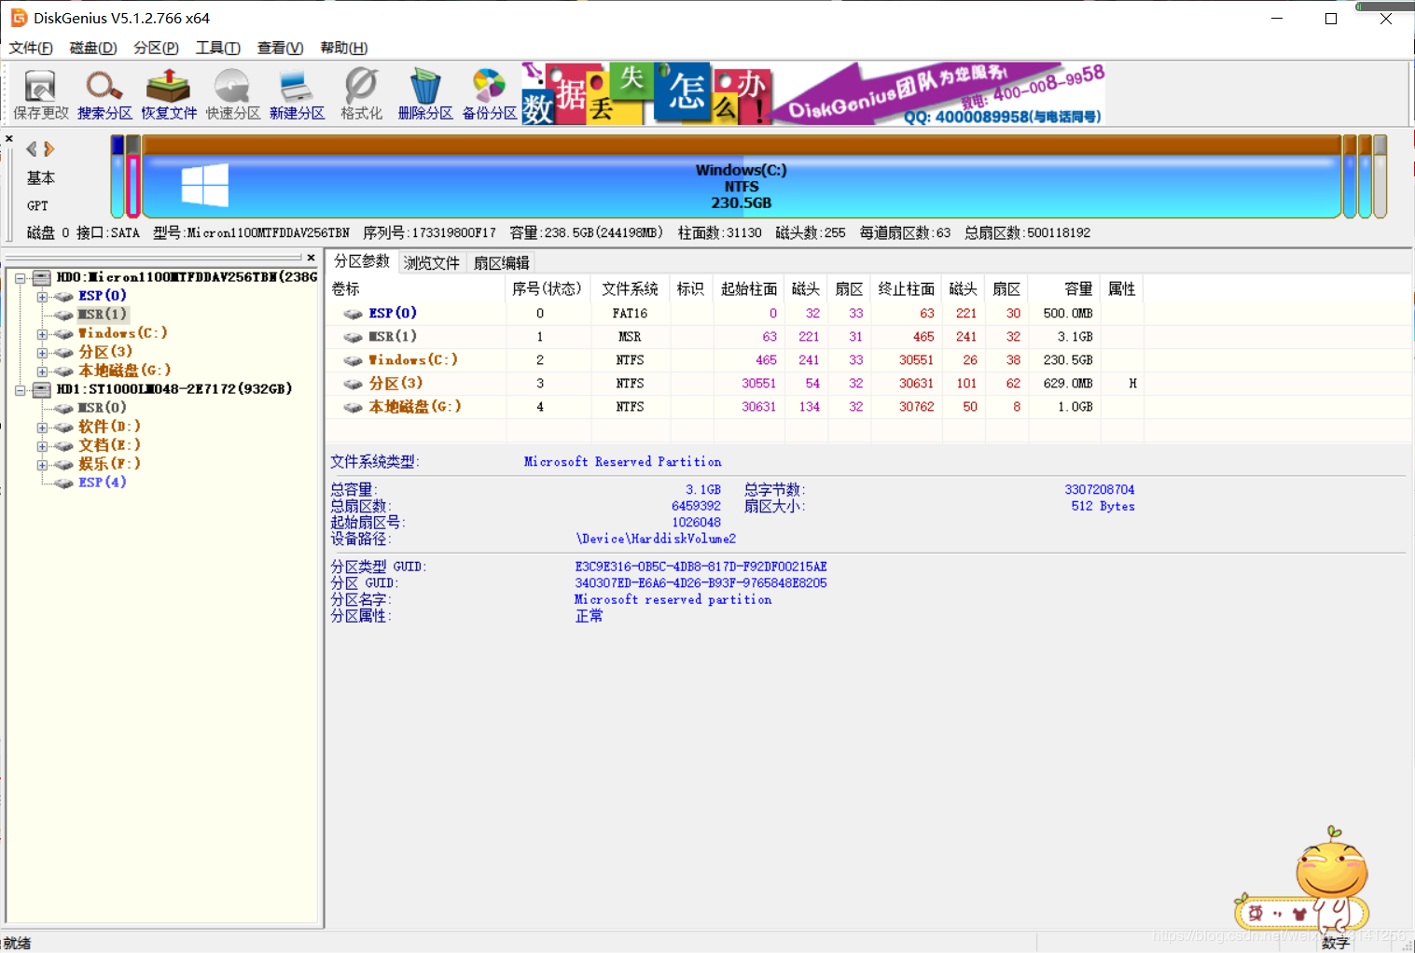This screenshot has width=1415, height=953.
Task: Click the HD1 ST1000LM048 disk icon in tree
Action: (42, 389)
